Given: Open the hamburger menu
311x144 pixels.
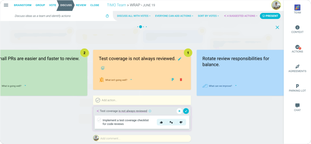Looking at the screenshot, I should pyautogui.click(x=6, y=5).
